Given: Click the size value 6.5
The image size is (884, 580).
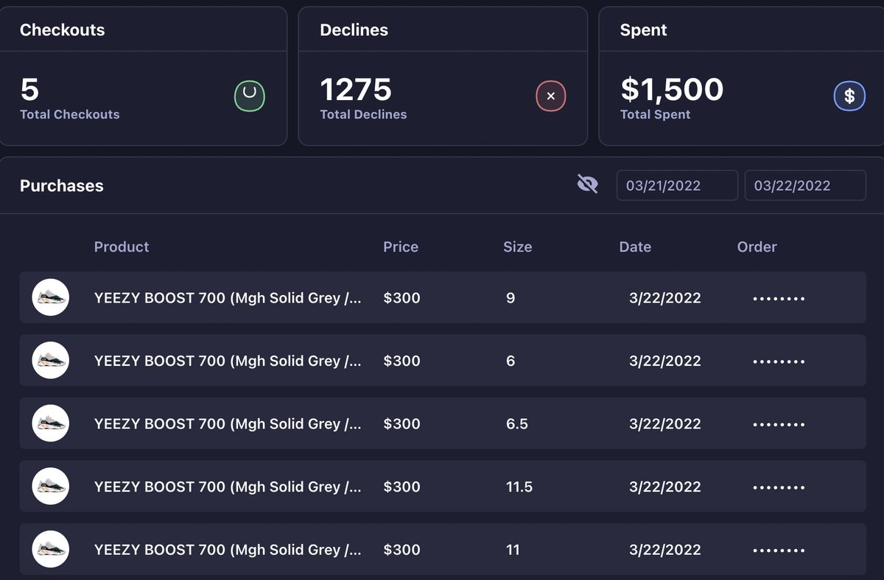Looking at the screenshot, I should [x=516, y=424].
